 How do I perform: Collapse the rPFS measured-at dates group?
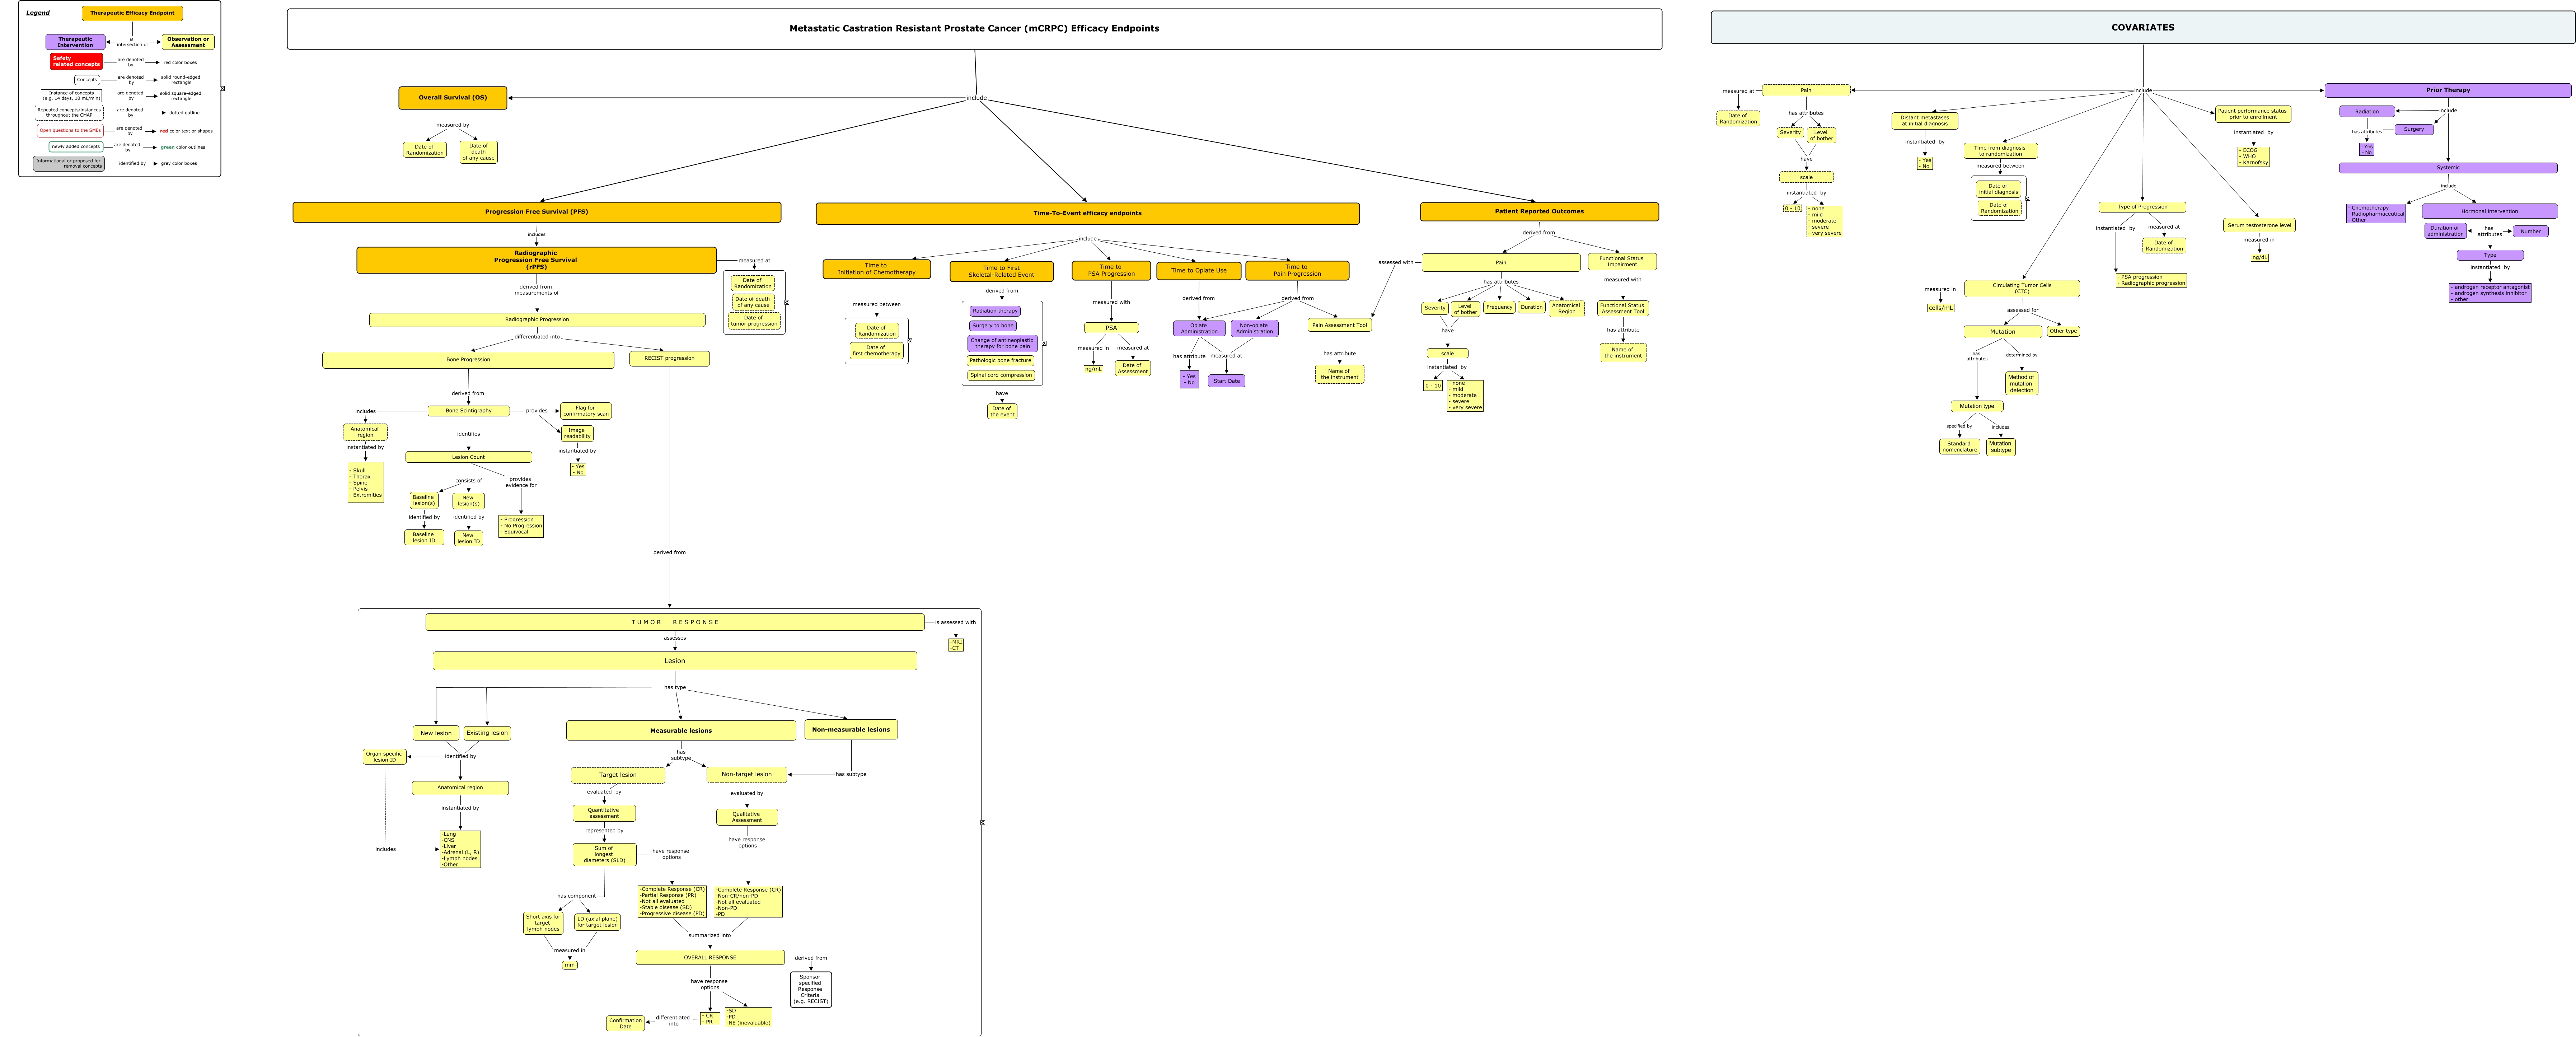point(787,302)
